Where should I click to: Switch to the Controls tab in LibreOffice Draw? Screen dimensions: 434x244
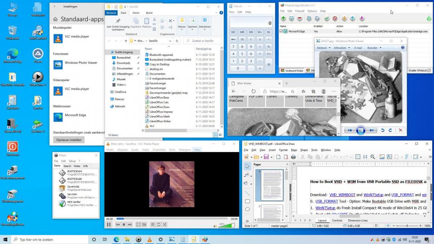pyautogui.click(x=337, y=220)
